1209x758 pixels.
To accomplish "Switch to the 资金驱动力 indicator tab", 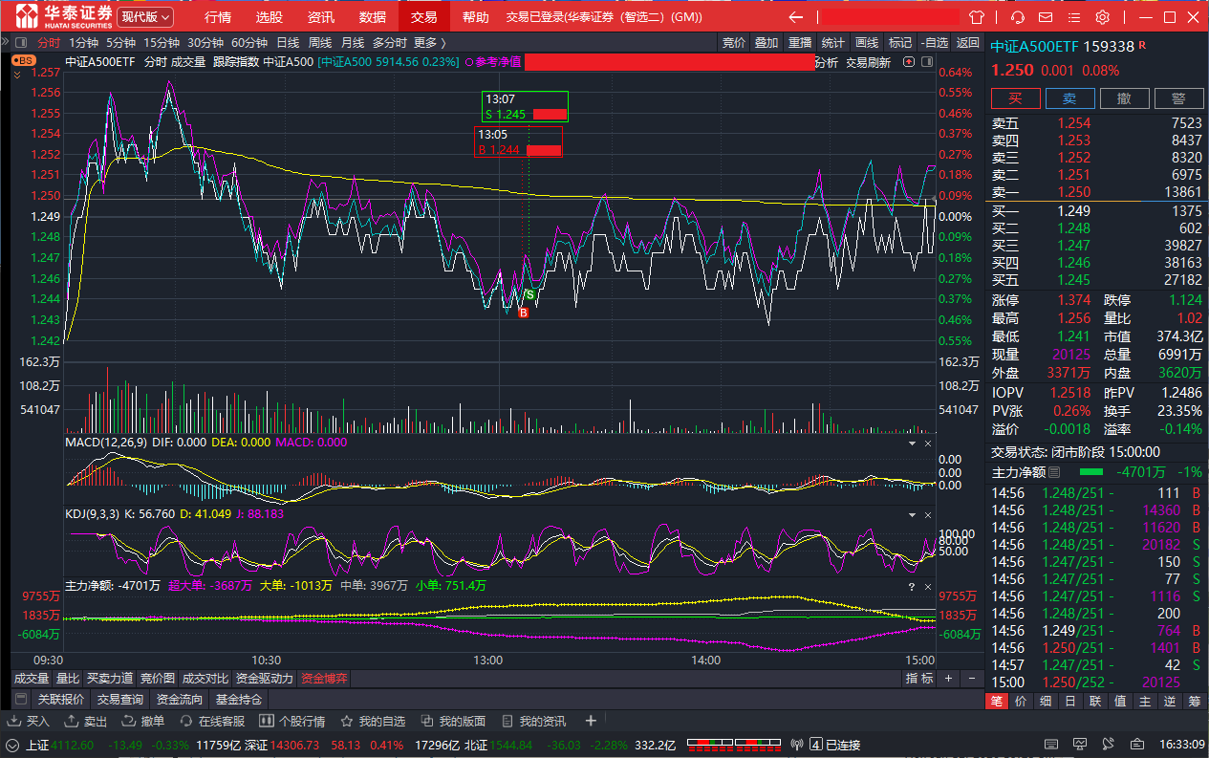I will coord(265,679).
